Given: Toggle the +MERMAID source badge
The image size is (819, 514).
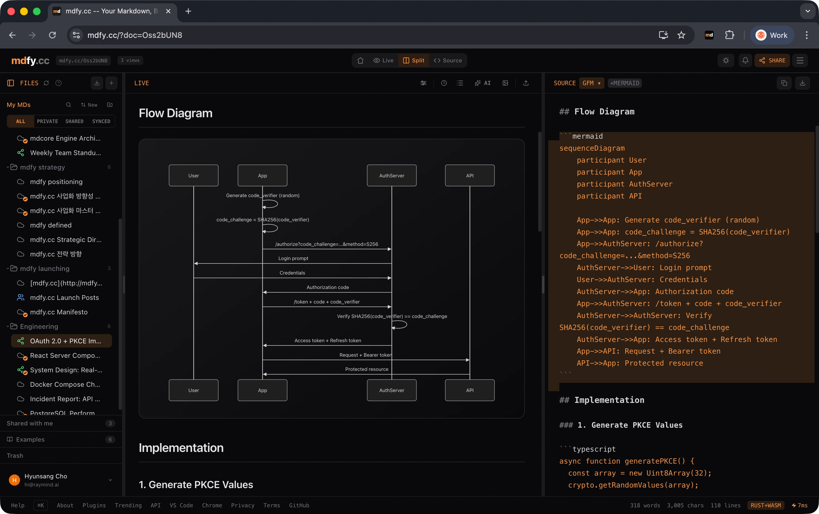Looking at the screenshot, I should pyautogui.click(x=625, y=83).
